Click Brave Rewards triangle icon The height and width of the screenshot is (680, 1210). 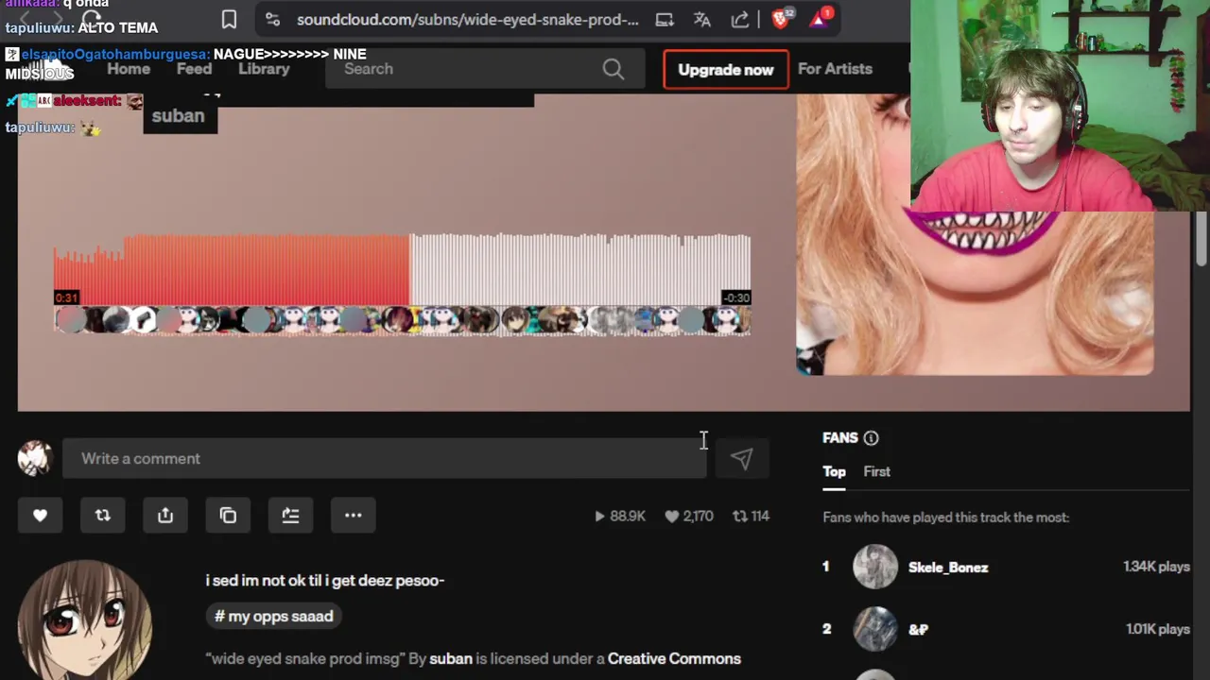[x=820, y=19]
